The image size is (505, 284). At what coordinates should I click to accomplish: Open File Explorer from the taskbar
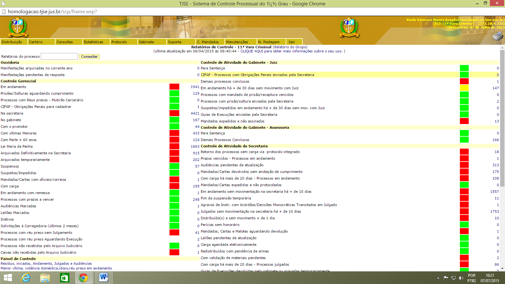(x=45, y=278)
